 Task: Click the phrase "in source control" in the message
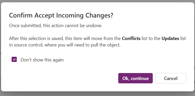(x=26, y=45)
